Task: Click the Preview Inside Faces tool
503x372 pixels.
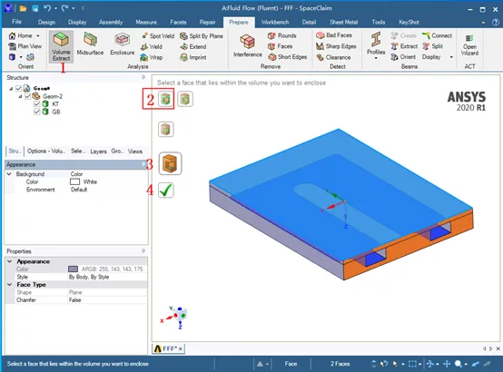Action: click(x=170, y=163)
